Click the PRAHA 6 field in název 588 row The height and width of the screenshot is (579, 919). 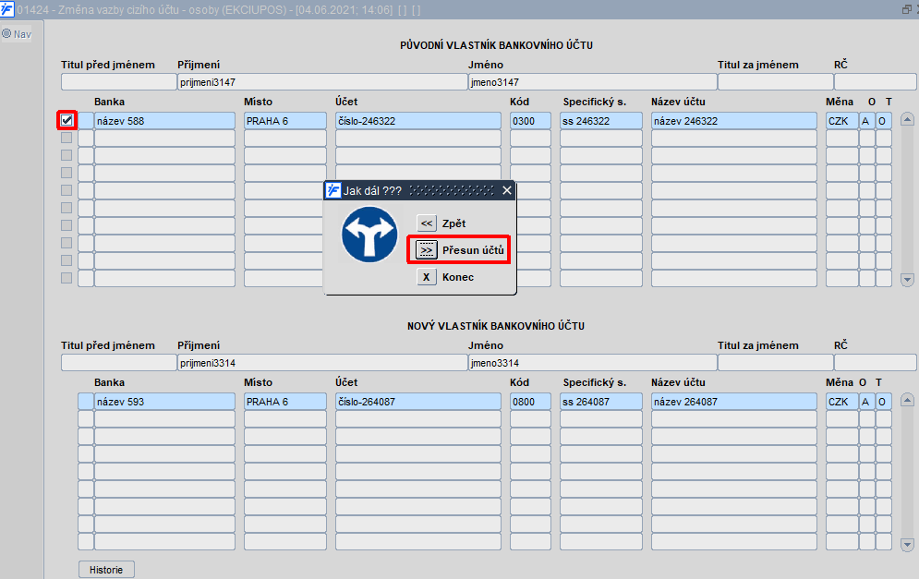284,121
